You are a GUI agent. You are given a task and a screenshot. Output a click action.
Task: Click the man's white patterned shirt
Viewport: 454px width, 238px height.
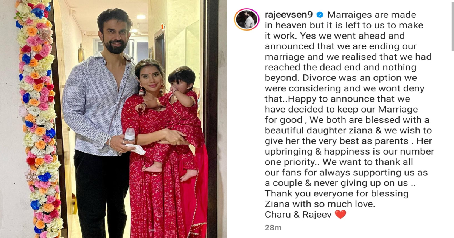point(99,104)
